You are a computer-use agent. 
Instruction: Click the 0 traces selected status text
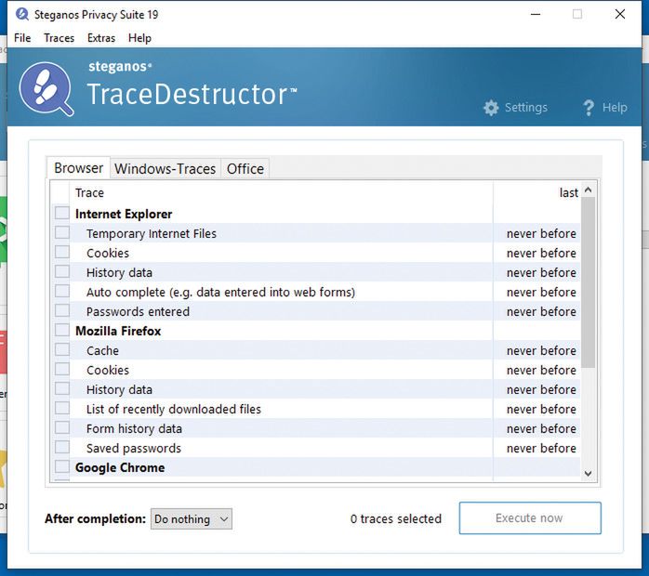396,519
